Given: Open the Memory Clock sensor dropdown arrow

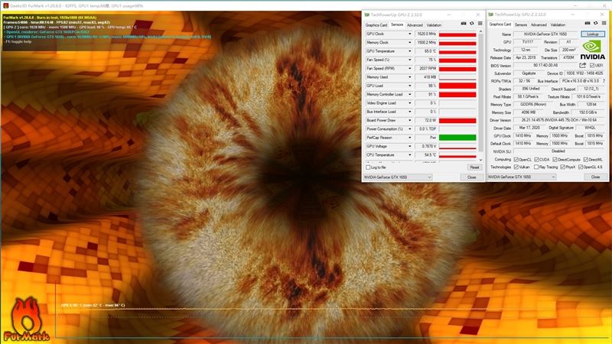Looking at the screenshot, I should pos(409,43).
